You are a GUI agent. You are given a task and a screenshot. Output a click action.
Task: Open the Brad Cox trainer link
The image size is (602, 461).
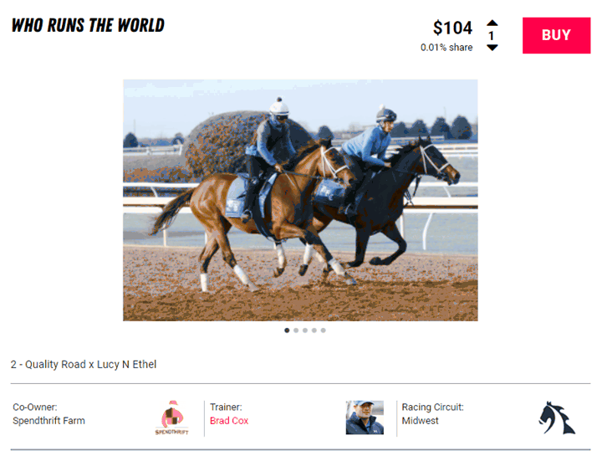pos(229,421)
